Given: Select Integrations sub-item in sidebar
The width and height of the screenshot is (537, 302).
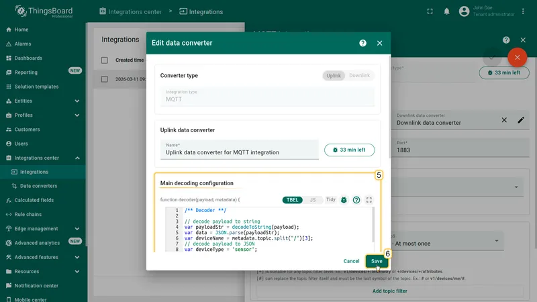Looking at the screenshot, I should click(x=43, y=172).
